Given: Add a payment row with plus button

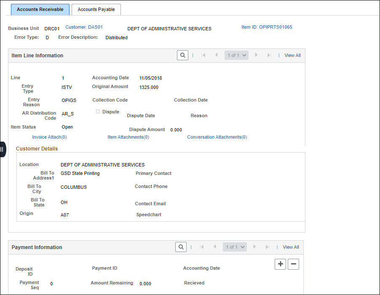Looking at the screenshot, I should (280, 264).
